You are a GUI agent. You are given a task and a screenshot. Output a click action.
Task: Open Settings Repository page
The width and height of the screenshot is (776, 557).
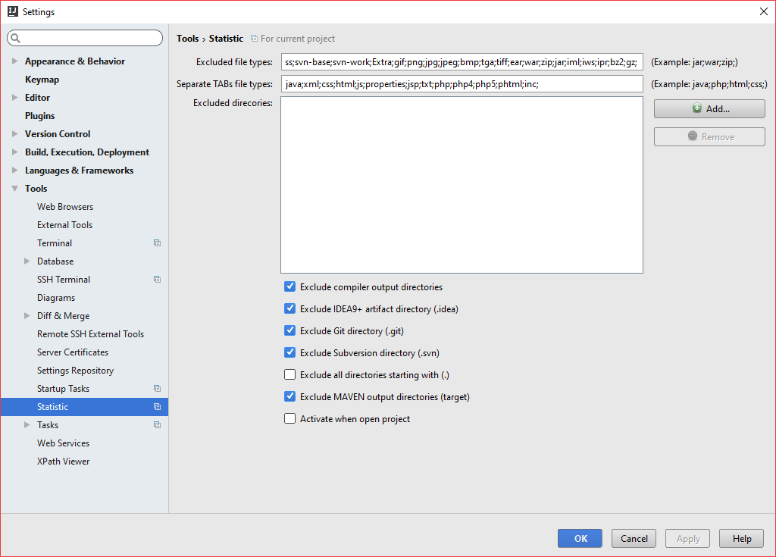(x=75, y=371)
